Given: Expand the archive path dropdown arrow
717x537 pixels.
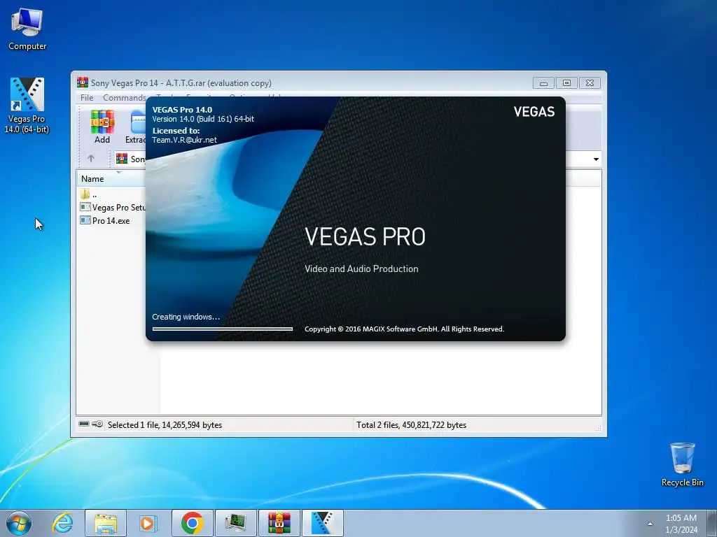Looking at the screenshot, I should coord(596,159).
